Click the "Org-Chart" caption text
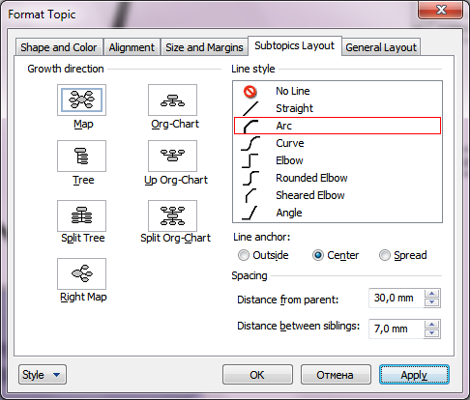 [175, 124]
